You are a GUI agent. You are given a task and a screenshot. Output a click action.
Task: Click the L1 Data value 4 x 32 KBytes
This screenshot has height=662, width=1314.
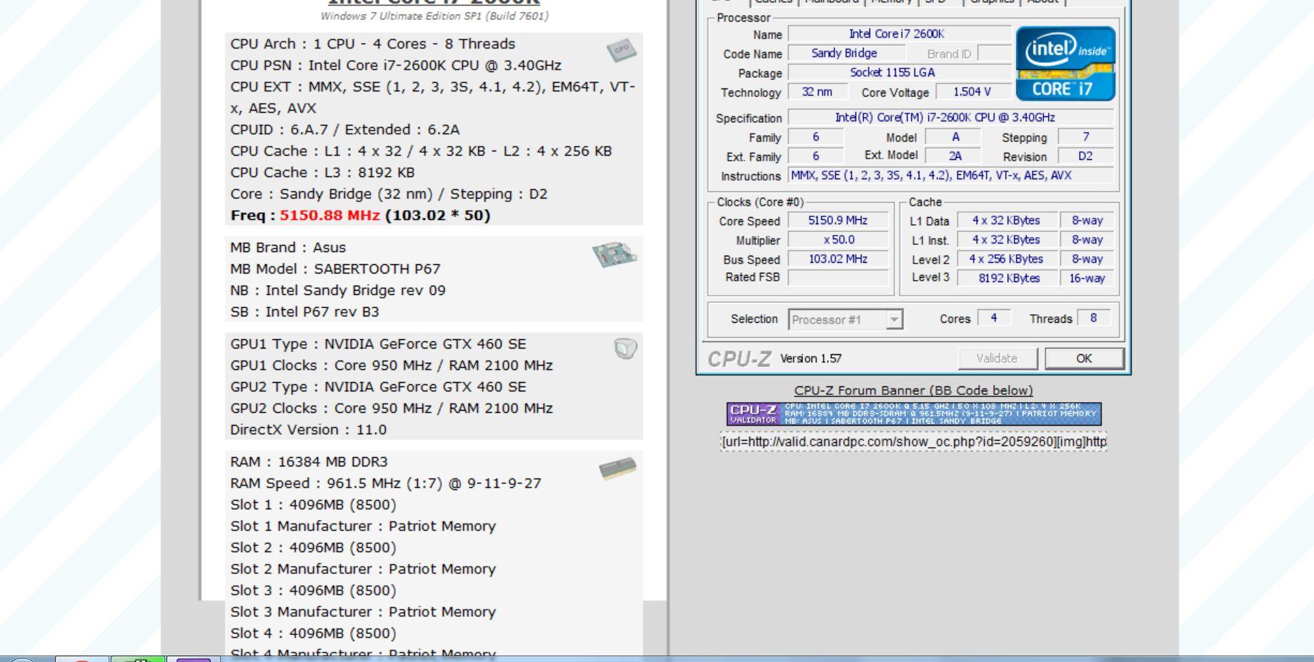point(1006,221)
